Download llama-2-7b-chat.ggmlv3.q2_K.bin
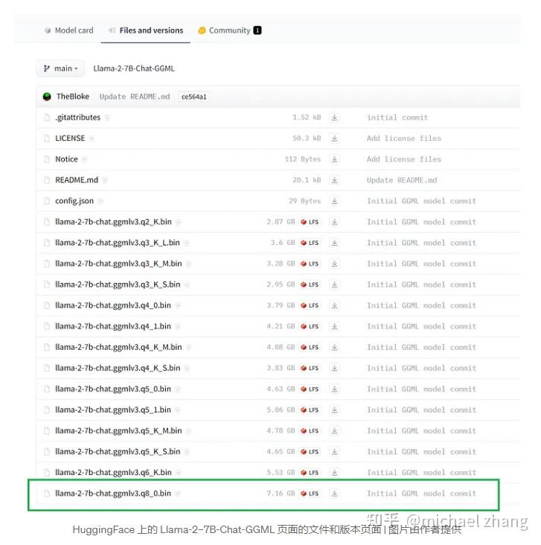Viewport: 541px width, 545px height. point(335,222)
